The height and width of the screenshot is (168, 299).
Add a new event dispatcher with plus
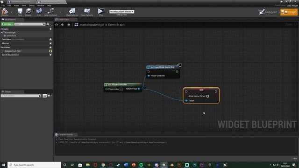point(50,55)
